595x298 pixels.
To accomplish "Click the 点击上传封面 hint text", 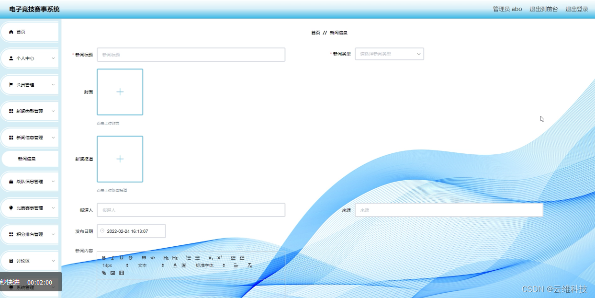I will (x=108, y=123).
